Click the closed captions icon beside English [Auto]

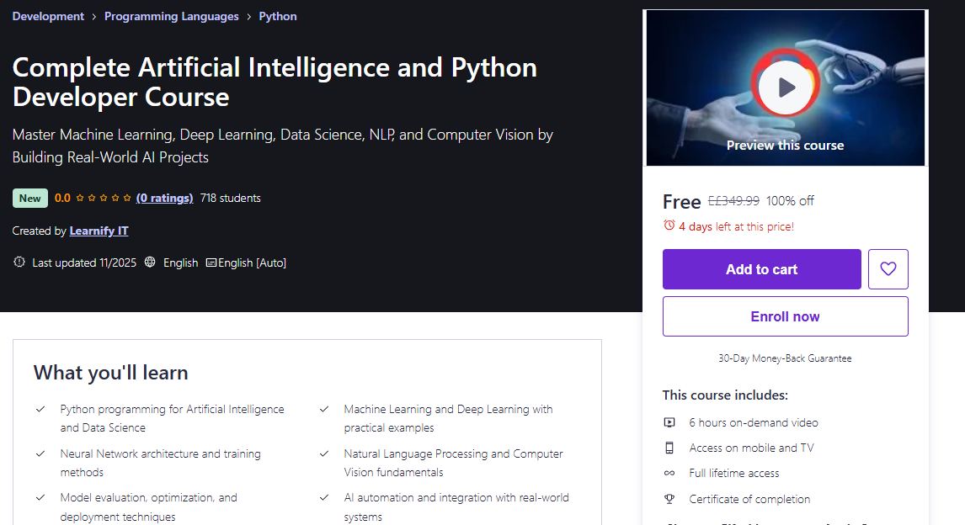211,262
